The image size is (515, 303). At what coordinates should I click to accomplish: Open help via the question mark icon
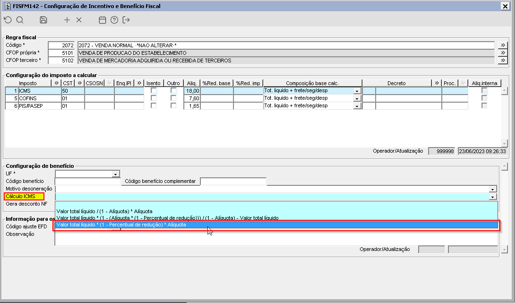click(x=114, y=20)
